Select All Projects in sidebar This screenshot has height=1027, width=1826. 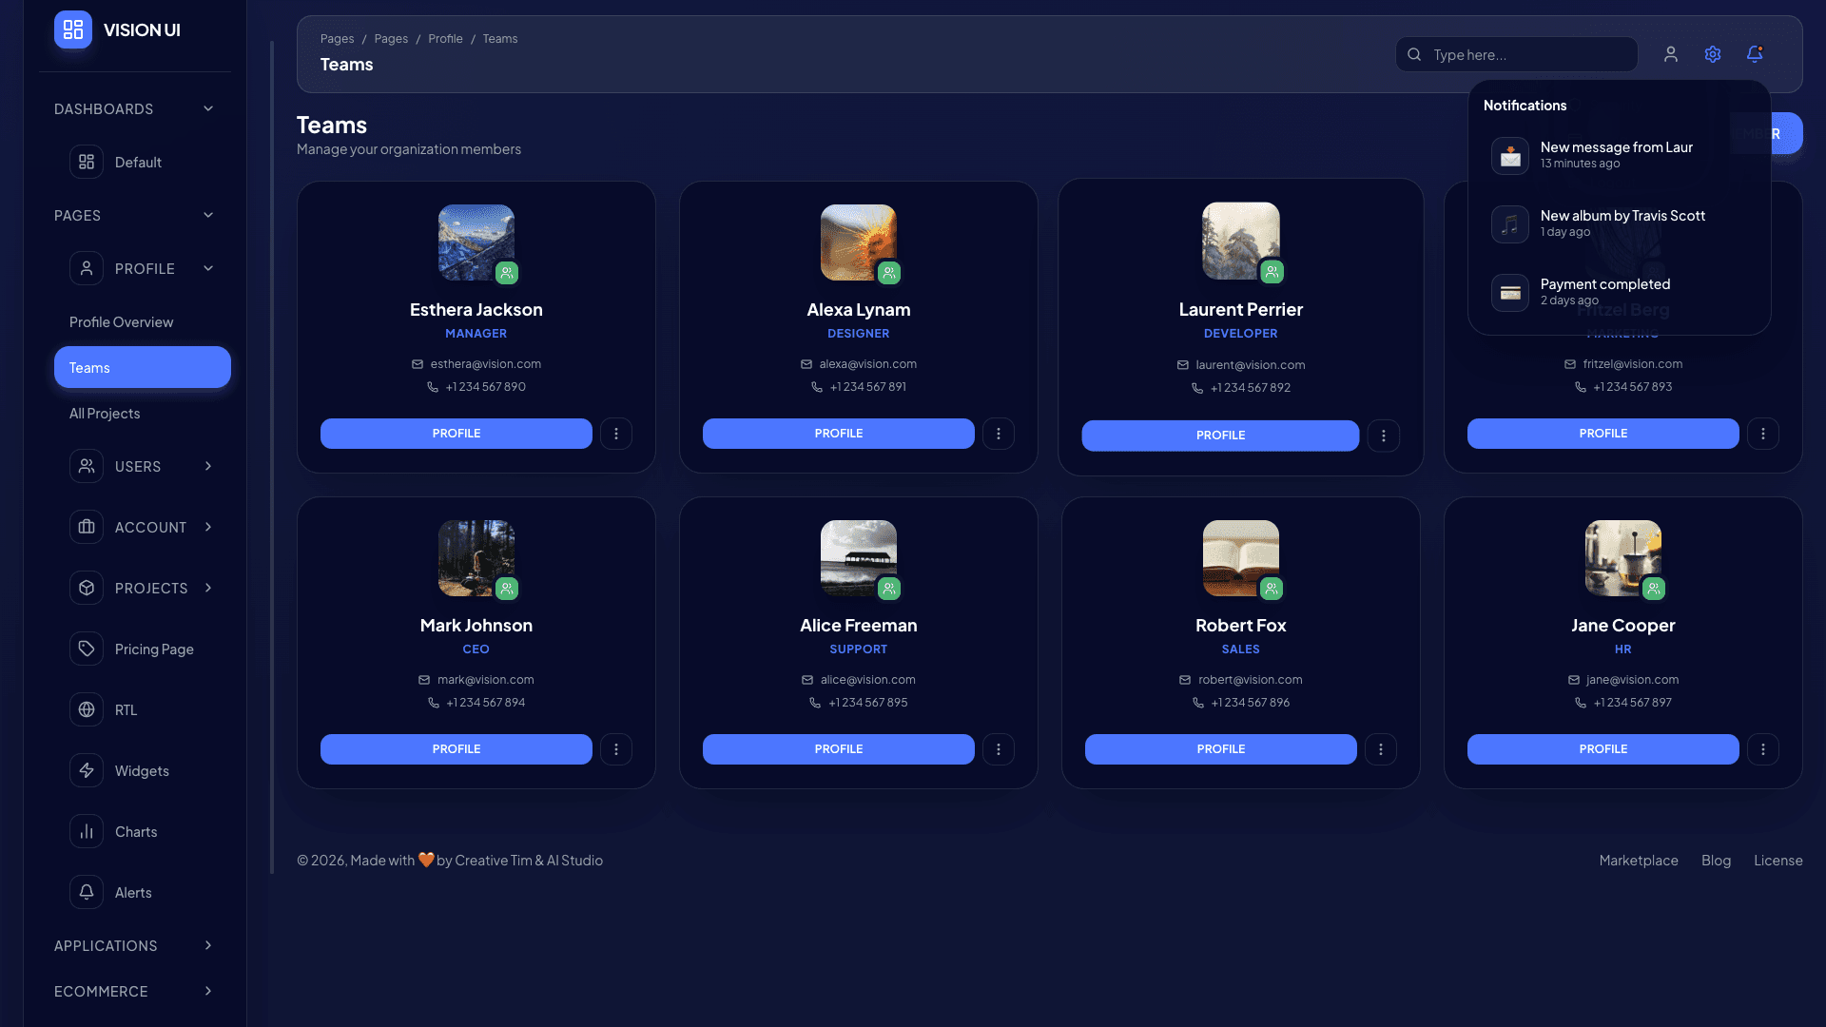(x=105, y=413)
